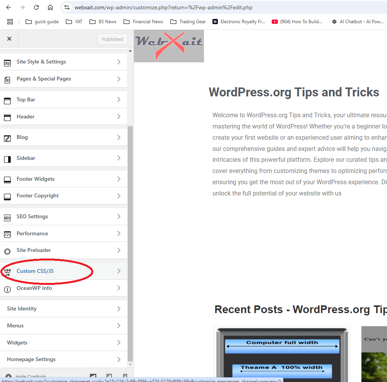Image resolution: width=387 pixels, height=382 pixels.
Task: Open the Electronic Royalty bookmark
Action: [239, 22]
